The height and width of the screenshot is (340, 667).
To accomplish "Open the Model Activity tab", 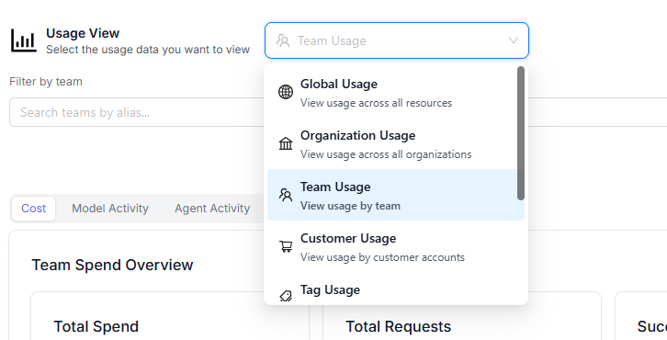I will point(110,209).
